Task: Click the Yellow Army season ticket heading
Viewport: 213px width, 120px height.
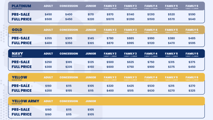Action: (x=26, y=101)
